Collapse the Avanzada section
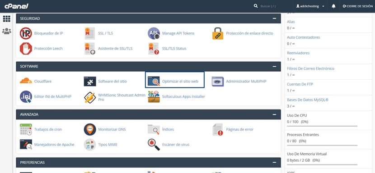The height and width of the screenshot is (173, 375). [274, 114]
